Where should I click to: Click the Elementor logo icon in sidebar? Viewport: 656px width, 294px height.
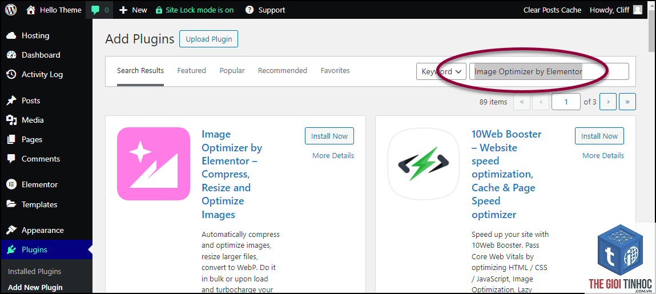[x=11, y=184]
